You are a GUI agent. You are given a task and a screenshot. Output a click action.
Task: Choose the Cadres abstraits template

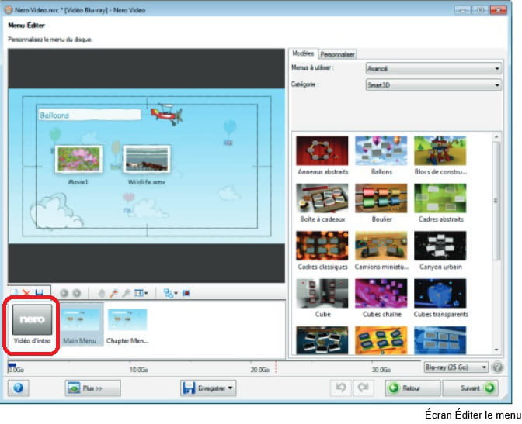pyautogui.click(x=440, y=202)
